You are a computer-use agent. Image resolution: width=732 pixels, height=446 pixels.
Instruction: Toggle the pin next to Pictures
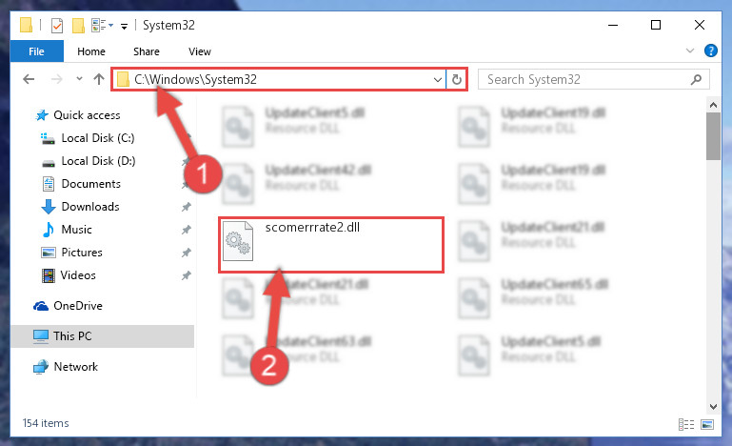pos(187,253)
